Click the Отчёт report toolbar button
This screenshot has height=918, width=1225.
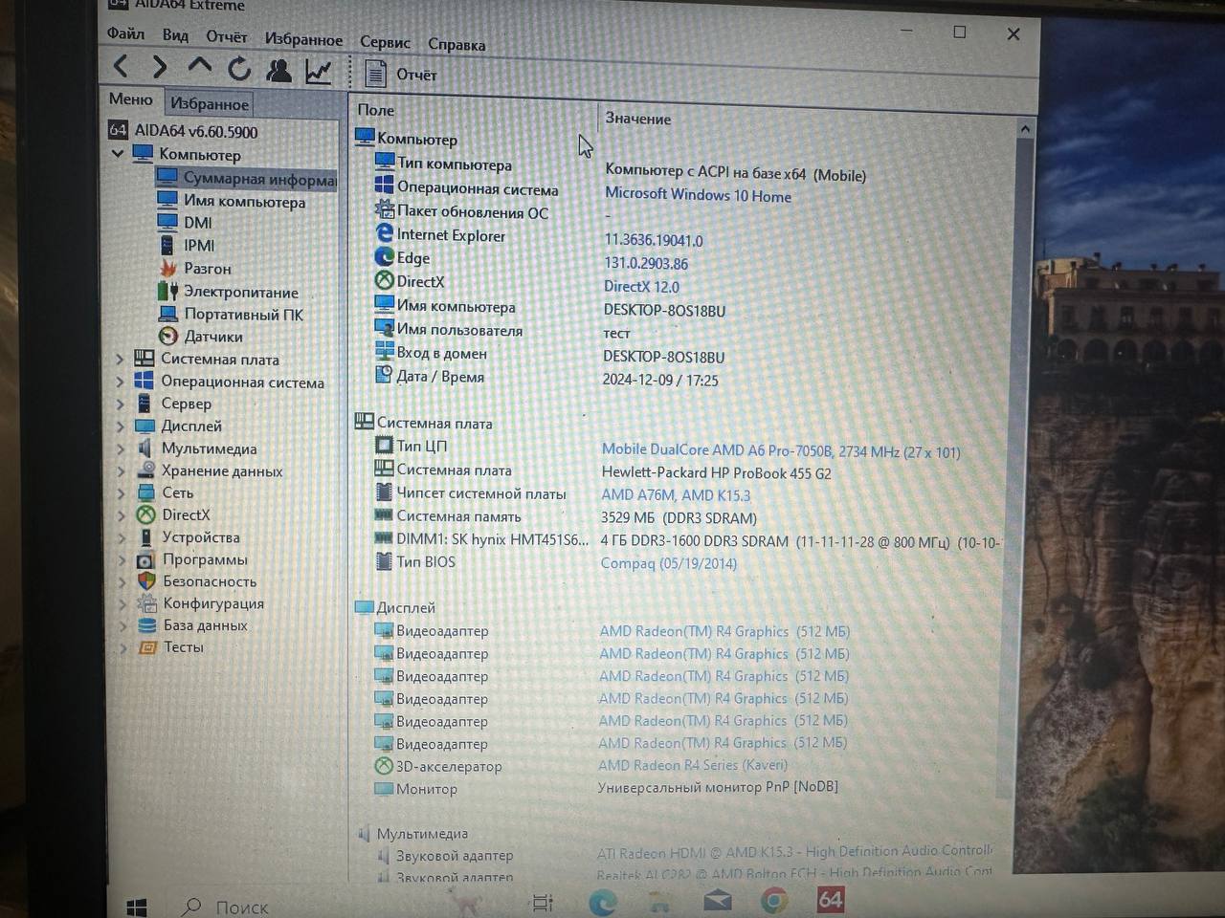401,74
